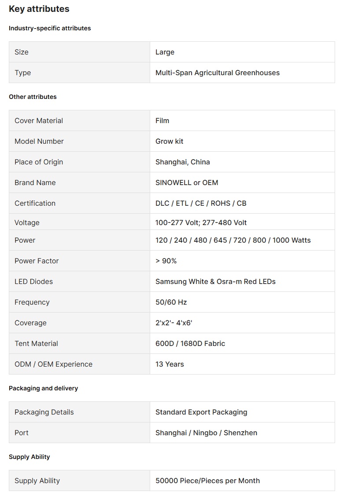This screenshot has height=495, width=343.
Task: Click the 600D / 1680D Fabric value
Action: pyautogui.click(x=190, y=343)
